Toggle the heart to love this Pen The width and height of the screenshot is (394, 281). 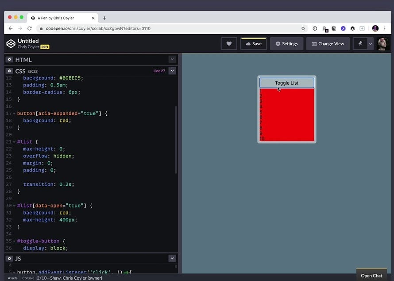pyautogui.click(x=229, y=43)
